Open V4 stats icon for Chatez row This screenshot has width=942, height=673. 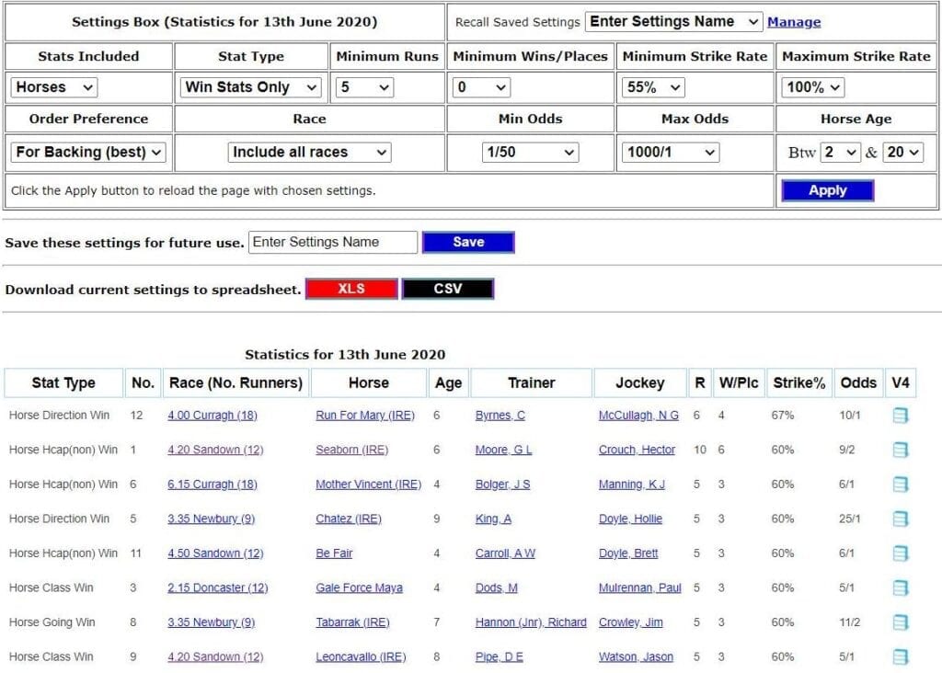pyautogui.click(x=900, y=519)
